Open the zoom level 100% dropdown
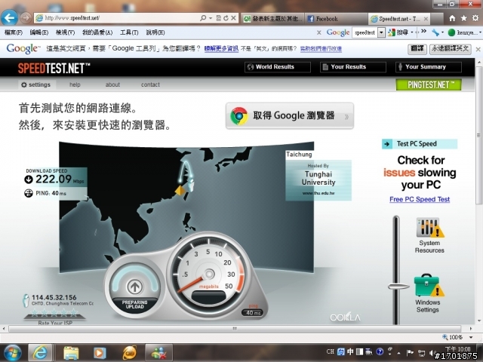Screen dimensions: 483x362 click(x=471, y=337)
